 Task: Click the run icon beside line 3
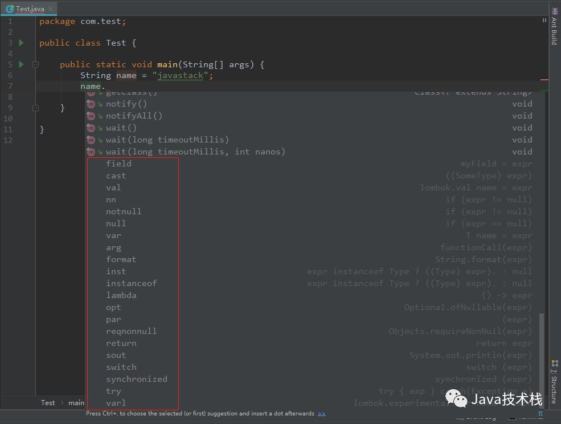[x=21, y=42]
